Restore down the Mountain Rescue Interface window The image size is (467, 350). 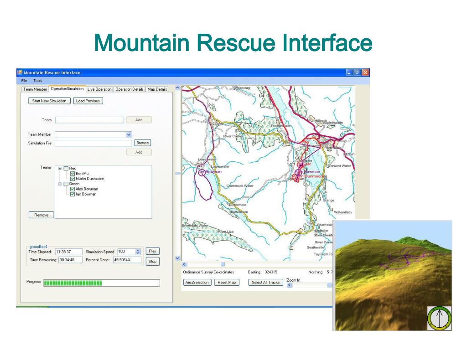tap(358, 72)
